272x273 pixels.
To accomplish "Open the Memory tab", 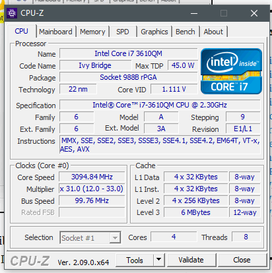I will [92, 32].
